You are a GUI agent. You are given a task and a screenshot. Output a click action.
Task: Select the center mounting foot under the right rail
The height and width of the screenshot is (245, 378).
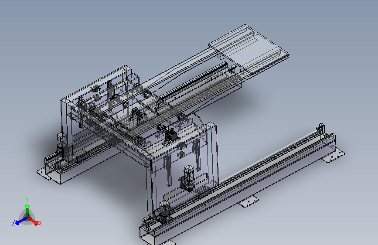click(249, 201)
